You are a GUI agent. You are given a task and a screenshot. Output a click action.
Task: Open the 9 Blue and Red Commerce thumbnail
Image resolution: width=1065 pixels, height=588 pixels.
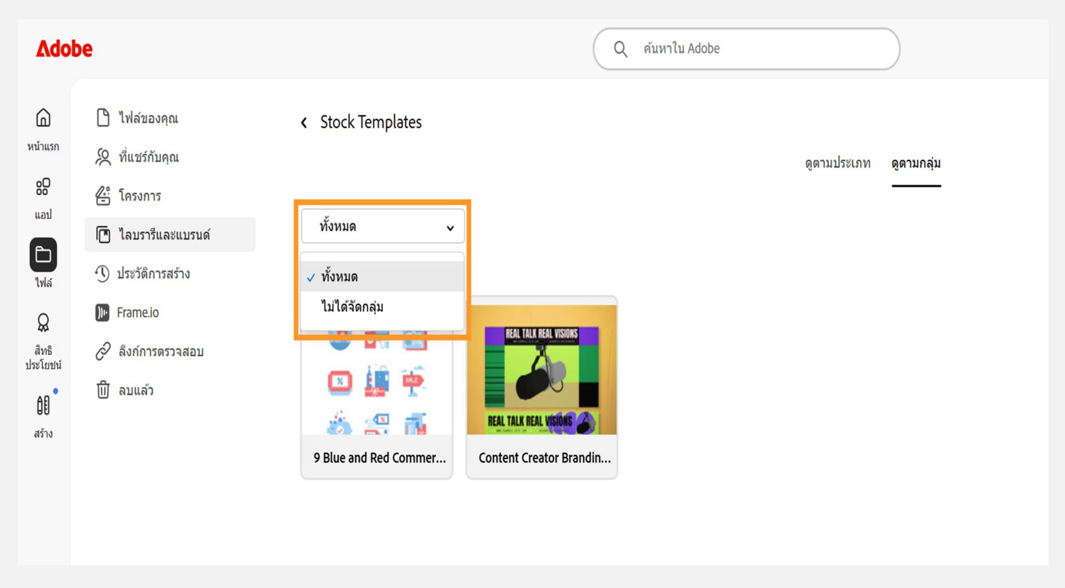click(377, 382)
